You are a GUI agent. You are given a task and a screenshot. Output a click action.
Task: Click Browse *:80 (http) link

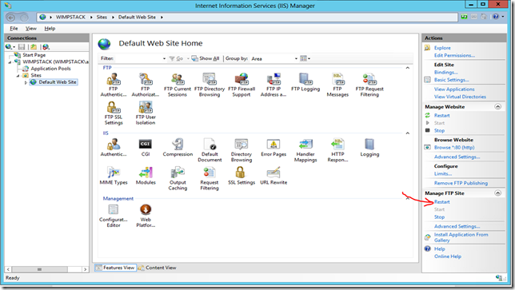coord(454,148)
